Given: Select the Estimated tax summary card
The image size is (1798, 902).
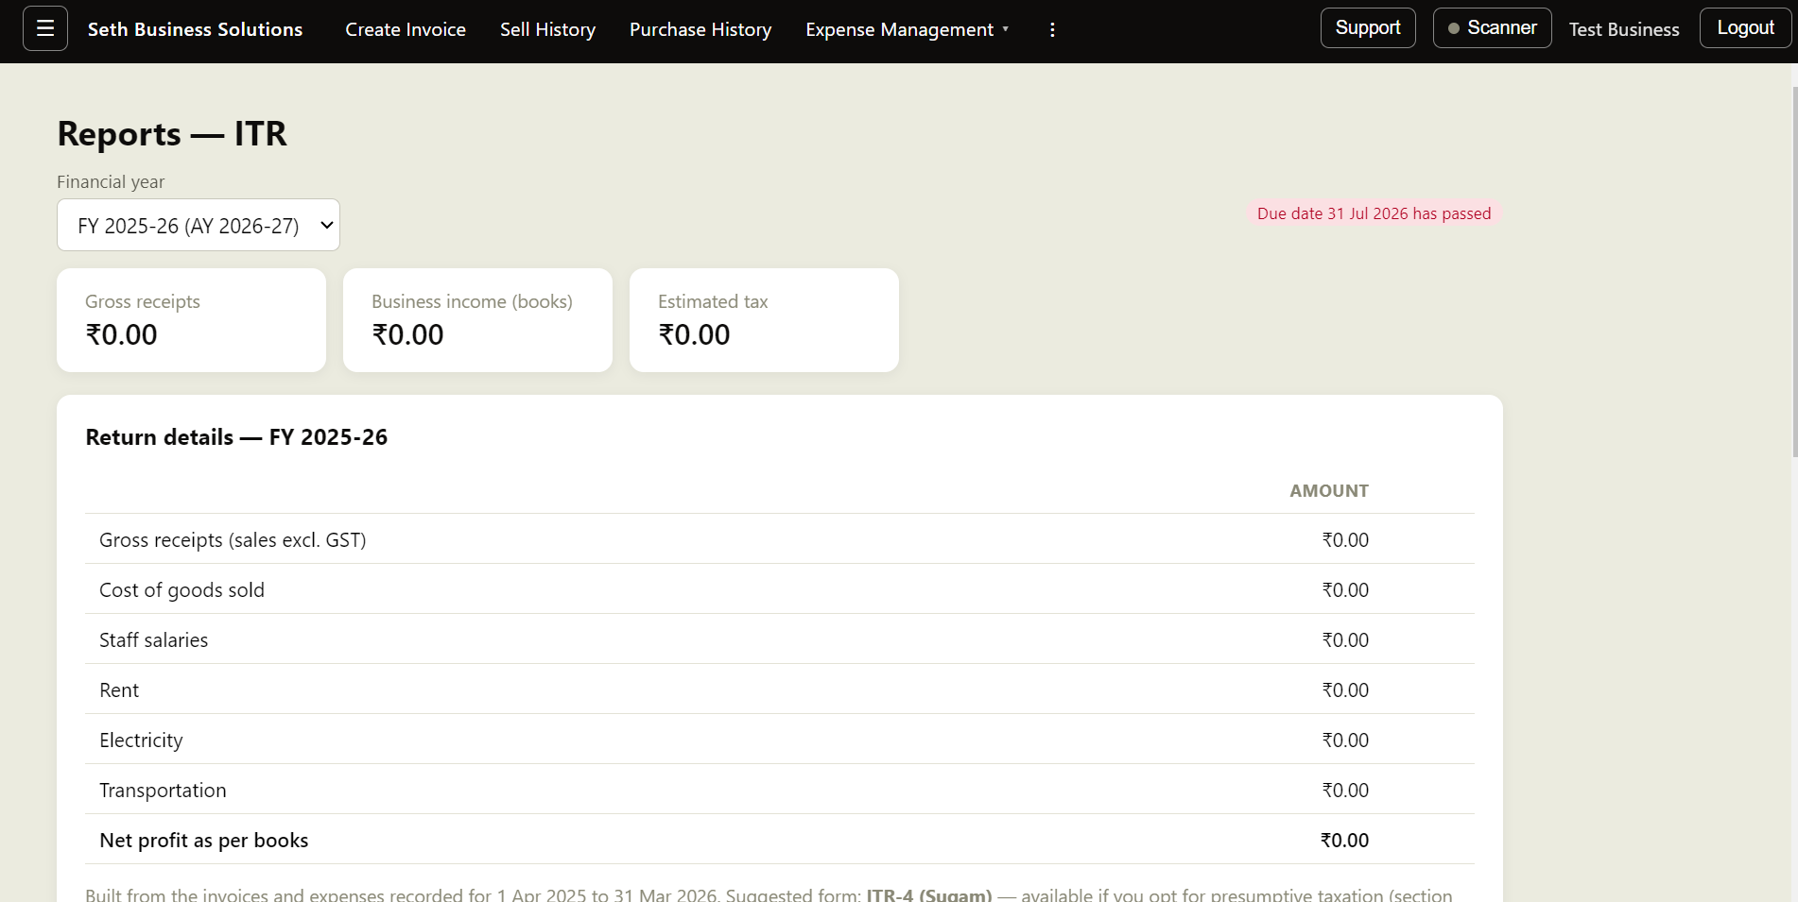Looking at the screenshot, I should [764, 320].
